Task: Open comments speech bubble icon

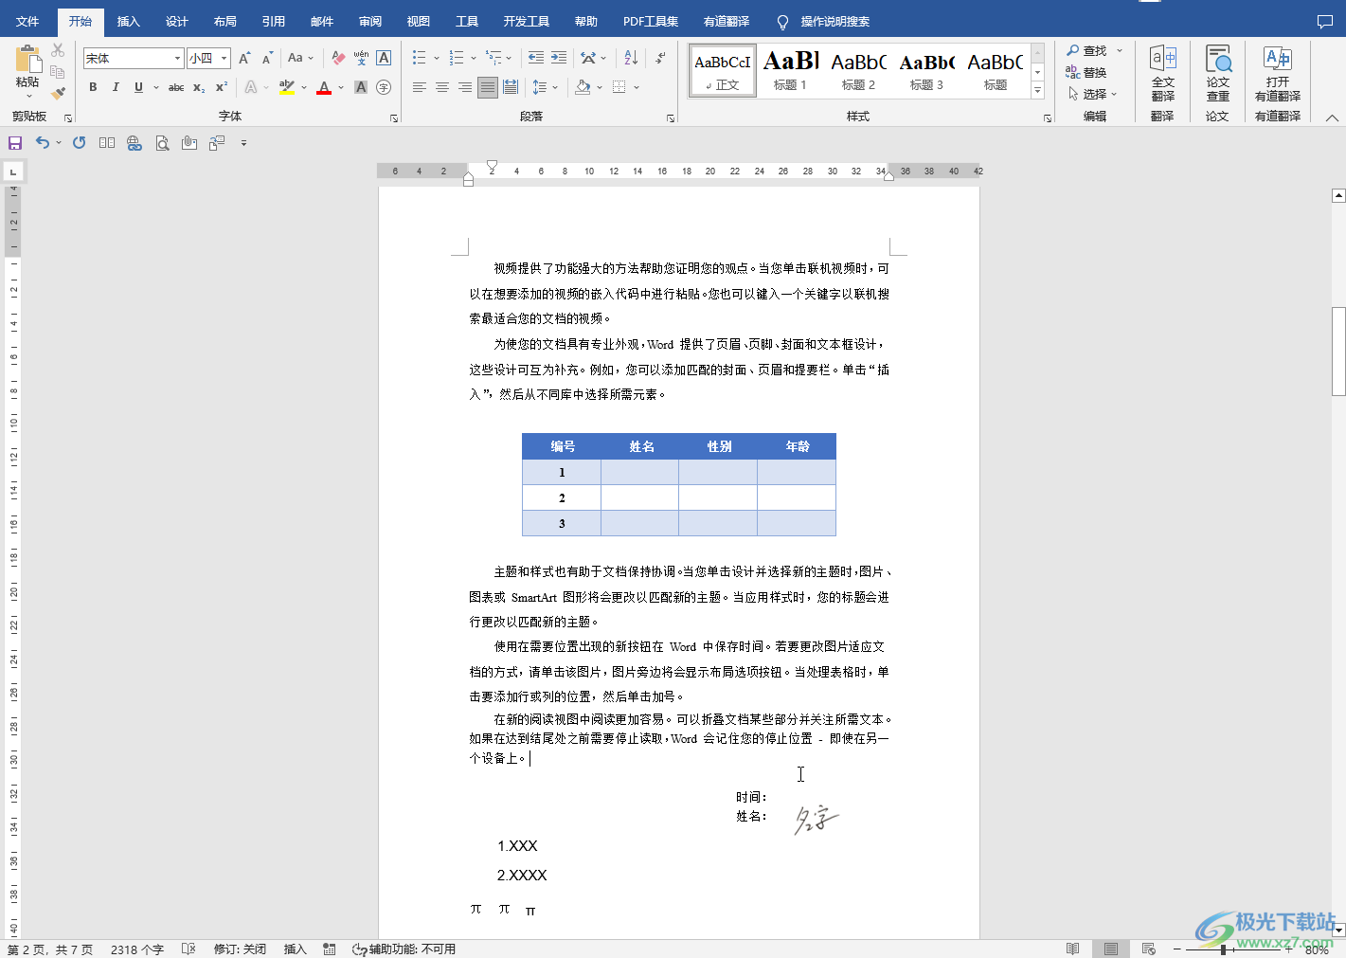Action: (x=1325, y=21)
